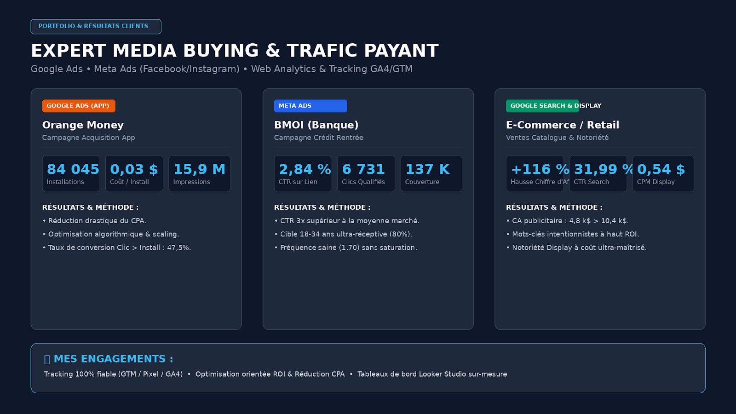The height and width of the screenshot is (414, 736).
Task: Click the Orange Money card heading
Action: (x=83, y=125)
